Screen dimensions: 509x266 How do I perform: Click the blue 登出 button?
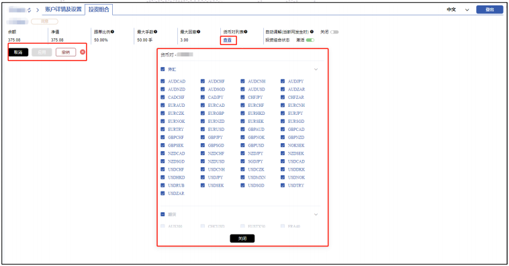[x=490, y=9]
